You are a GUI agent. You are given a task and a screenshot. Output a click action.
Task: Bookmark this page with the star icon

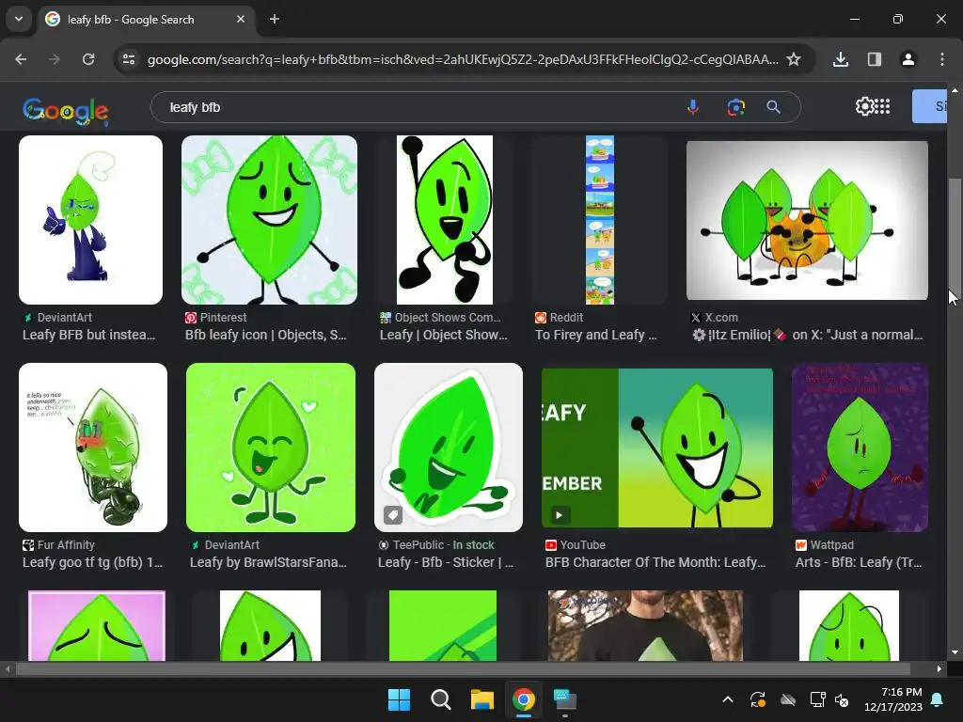point(794,59)
